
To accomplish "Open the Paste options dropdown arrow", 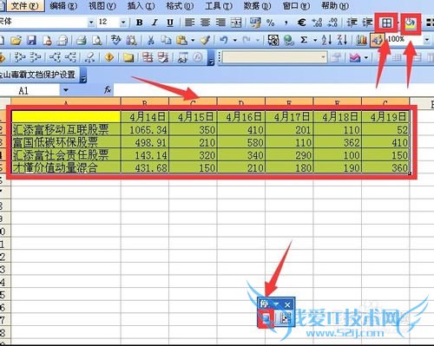I will (193, 40).
